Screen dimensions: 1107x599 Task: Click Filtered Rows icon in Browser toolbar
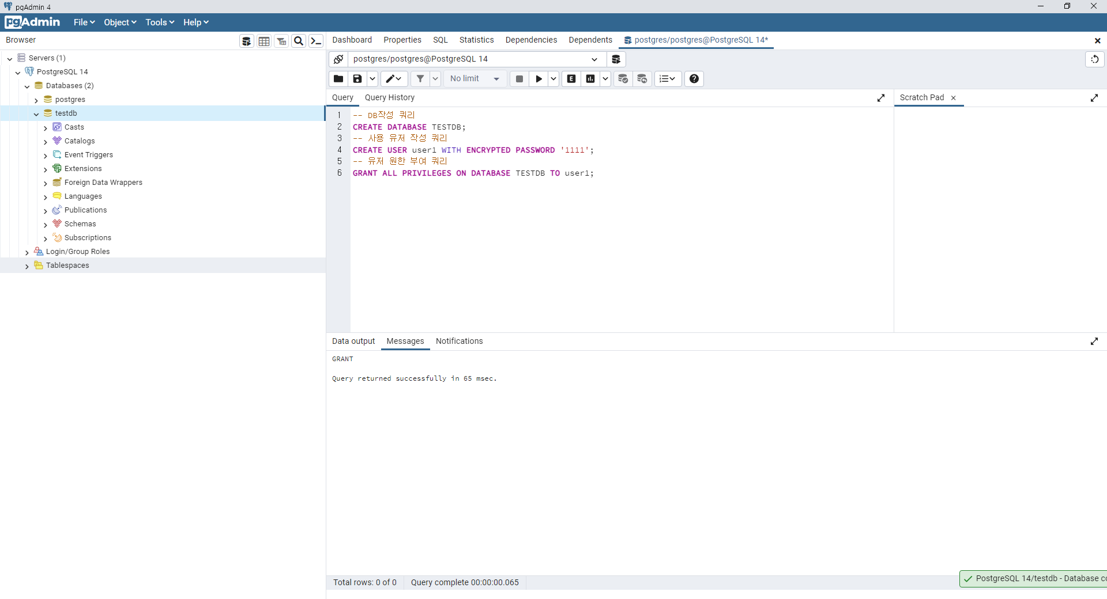pos(281,41)
